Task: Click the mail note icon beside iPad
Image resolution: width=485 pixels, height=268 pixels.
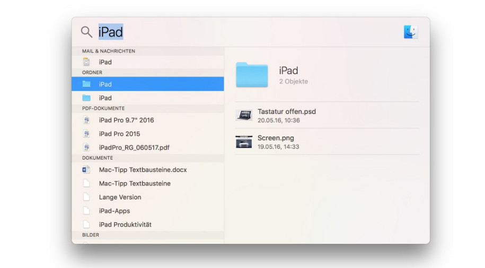Action: click(x=86, y=62)
